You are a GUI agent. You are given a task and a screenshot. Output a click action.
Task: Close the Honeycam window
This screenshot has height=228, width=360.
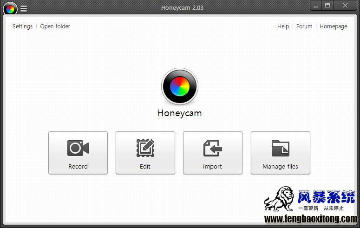[345, 6]
